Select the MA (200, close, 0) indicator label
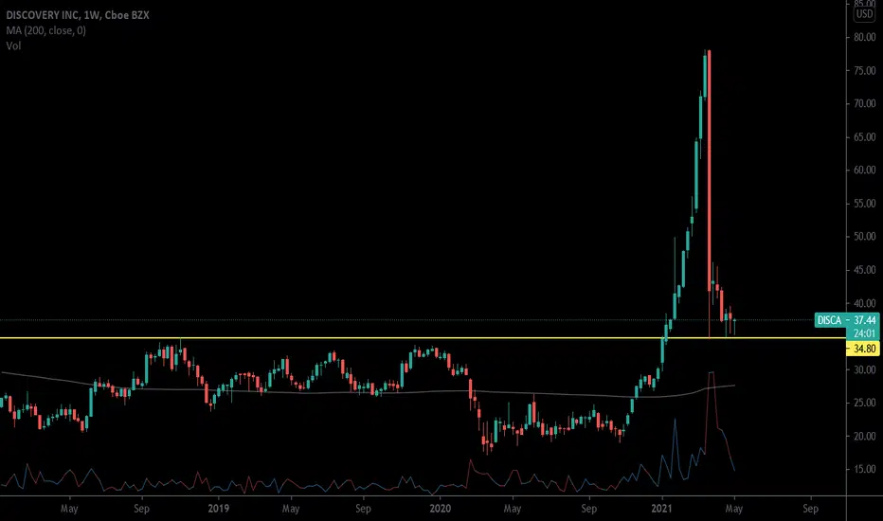883x521 pixels. [46, 30]
